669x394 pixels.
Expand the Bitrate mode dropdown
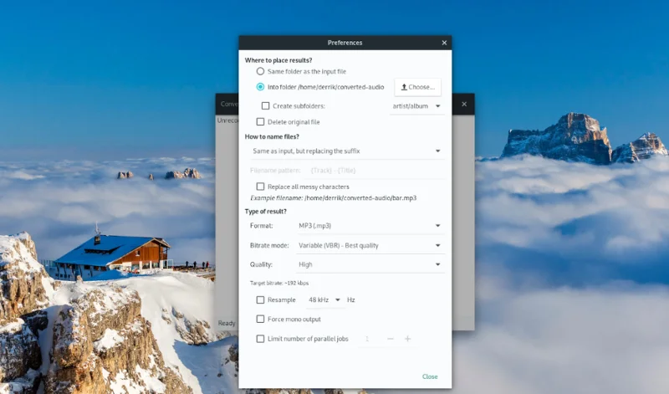click(370, 245)
